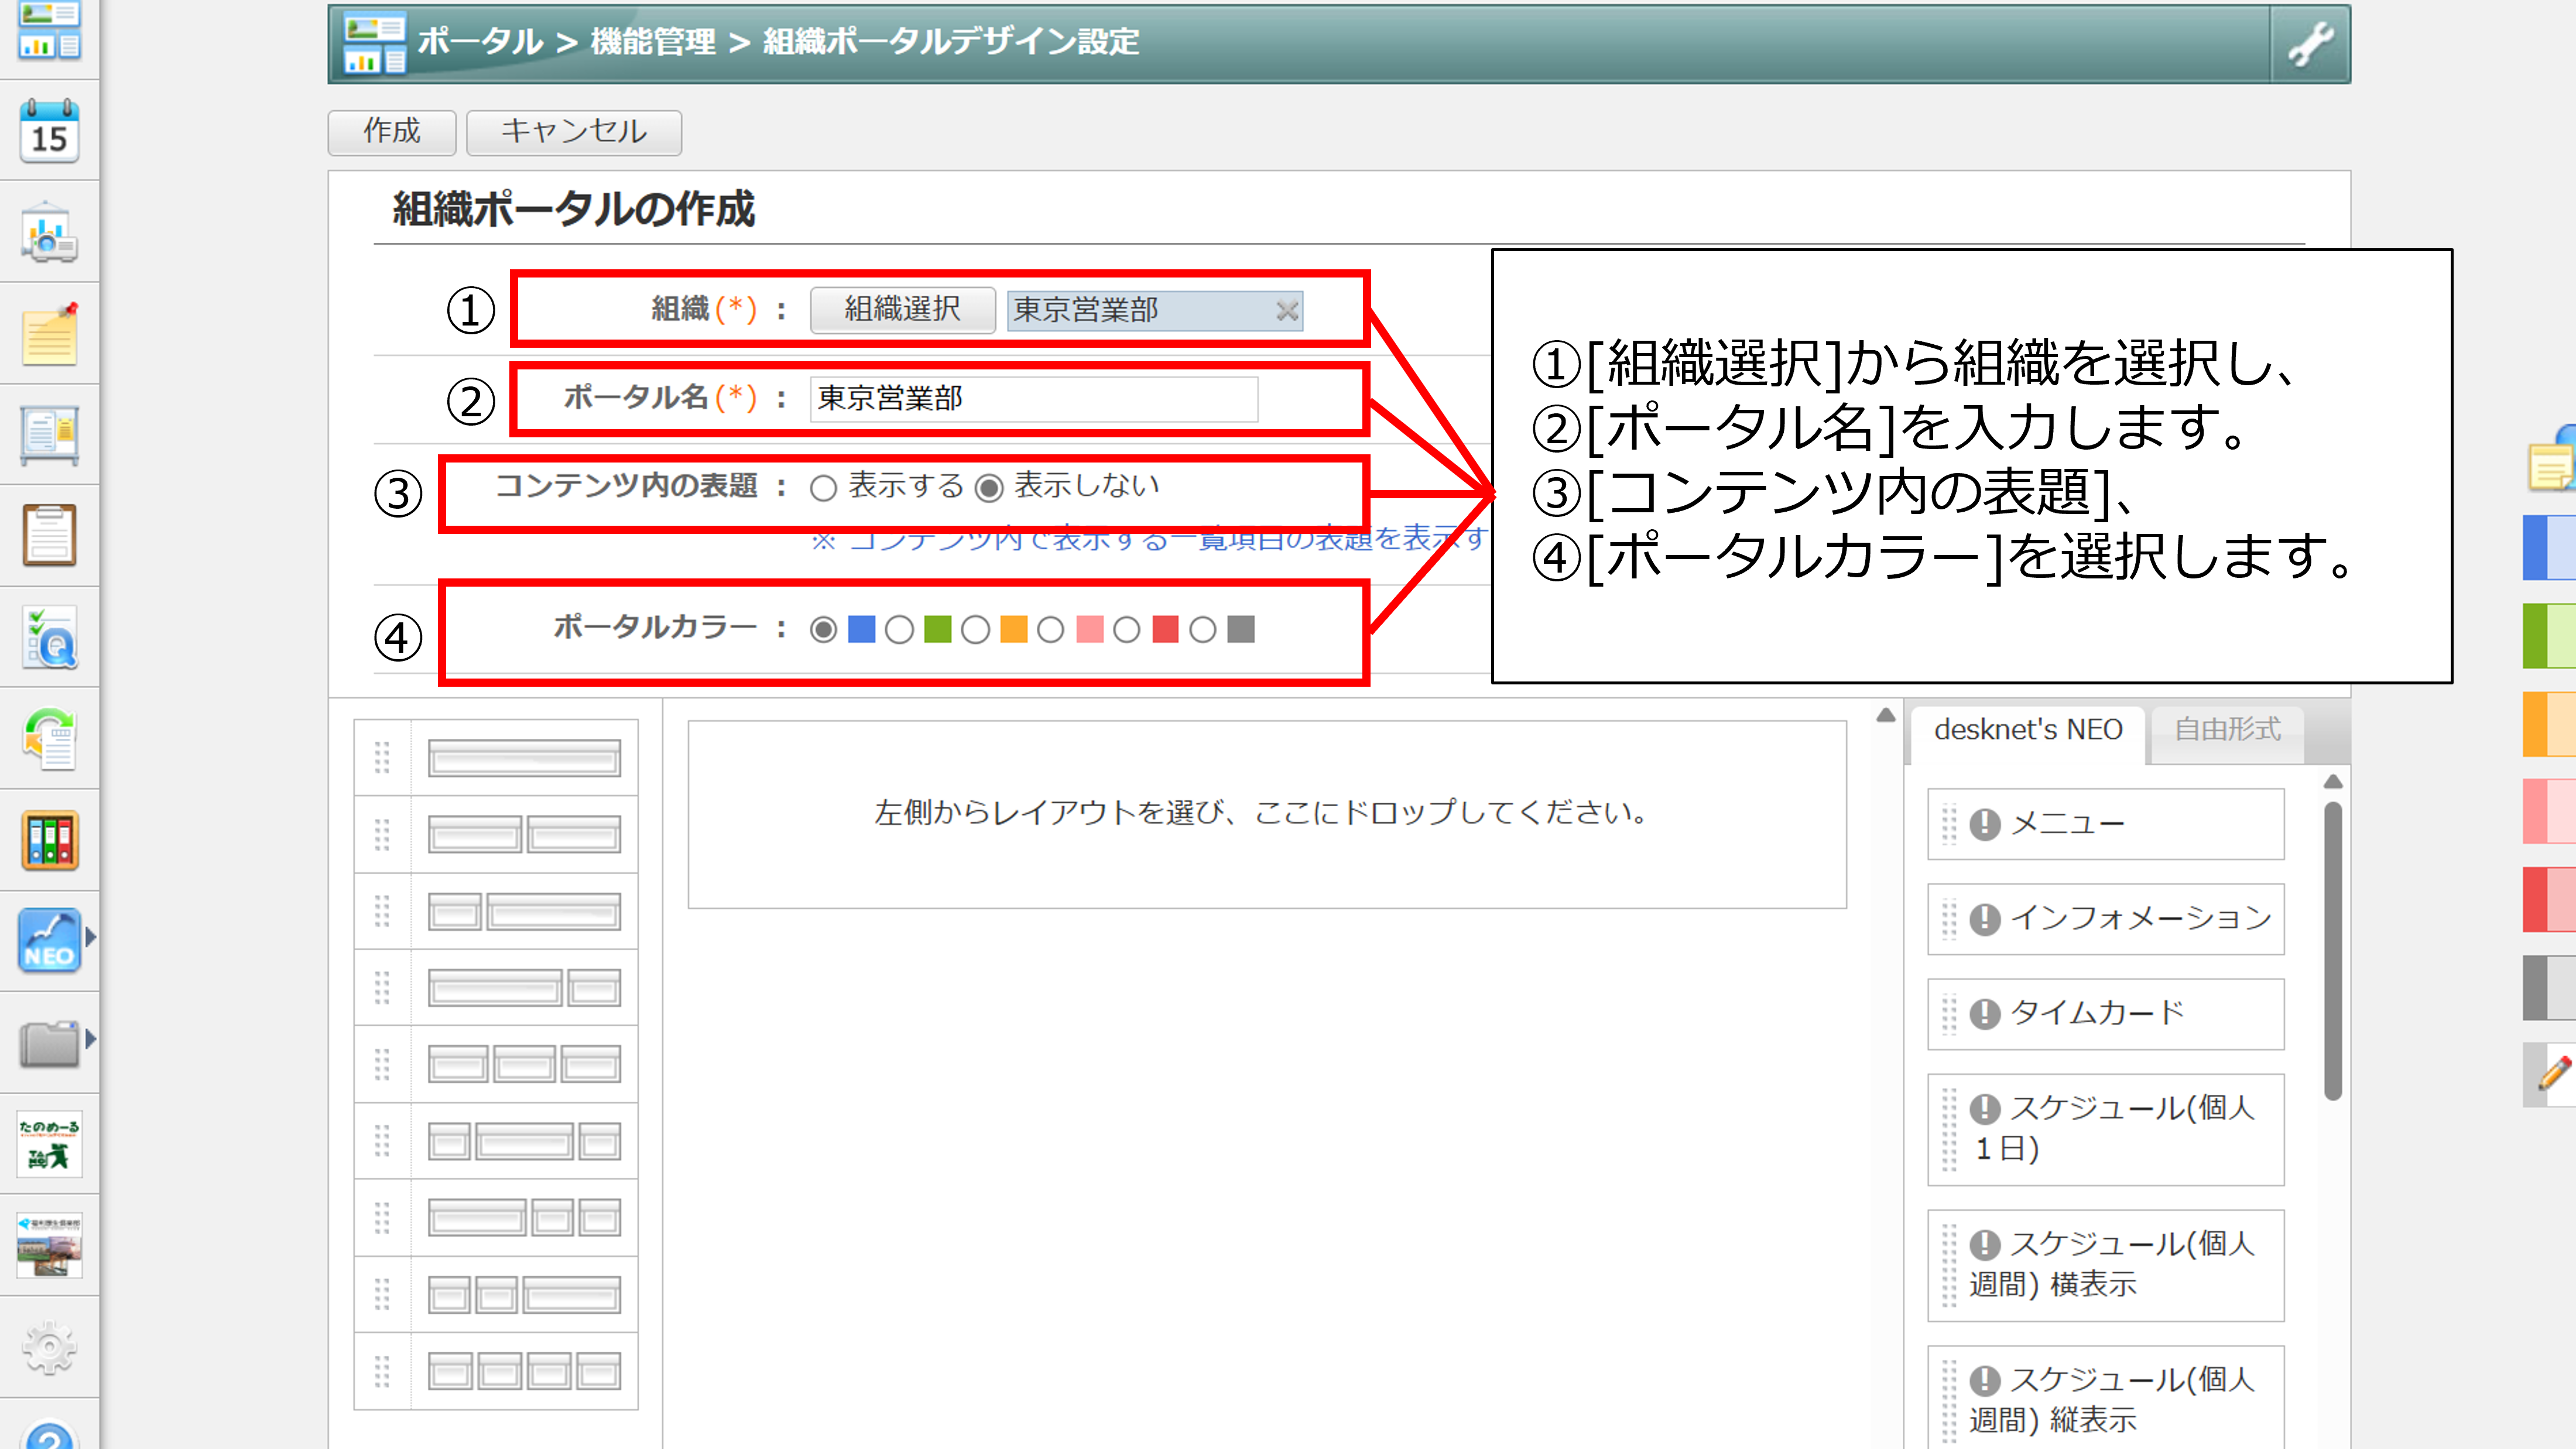Expand the folder icon submenu arrow

coord(91,1039)
